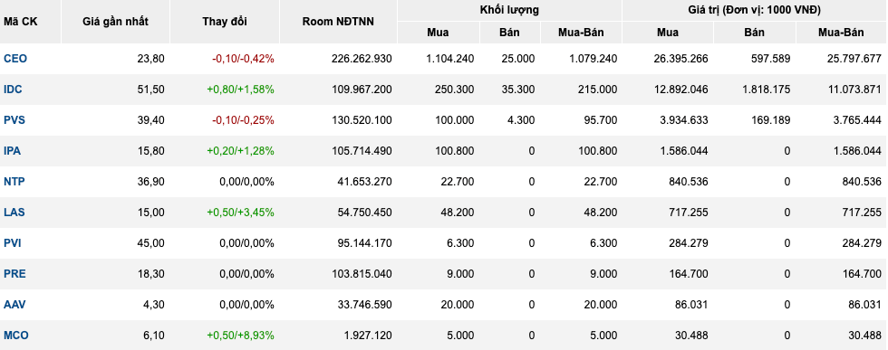Open the IPA stock ticker link
Viewport: 888px width, 350px height.
coord(13,151)
